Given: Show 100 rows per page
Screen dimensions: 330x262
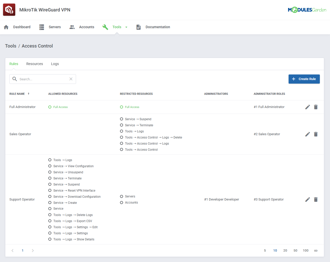Looking at the screenshot, I should click(x=306, y=251).
